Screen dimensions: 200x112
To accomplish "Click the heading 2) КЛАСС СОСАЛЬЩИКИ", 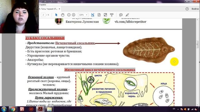I will [x=45, y=38].
